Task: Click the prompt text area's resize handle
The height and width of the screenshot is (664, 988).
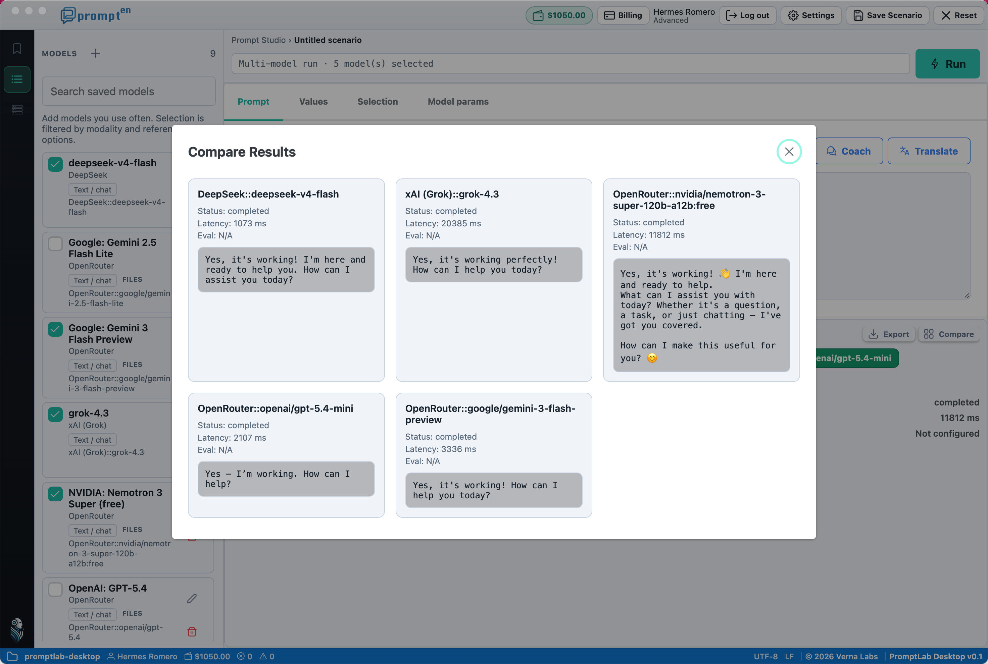Action: 967,295
